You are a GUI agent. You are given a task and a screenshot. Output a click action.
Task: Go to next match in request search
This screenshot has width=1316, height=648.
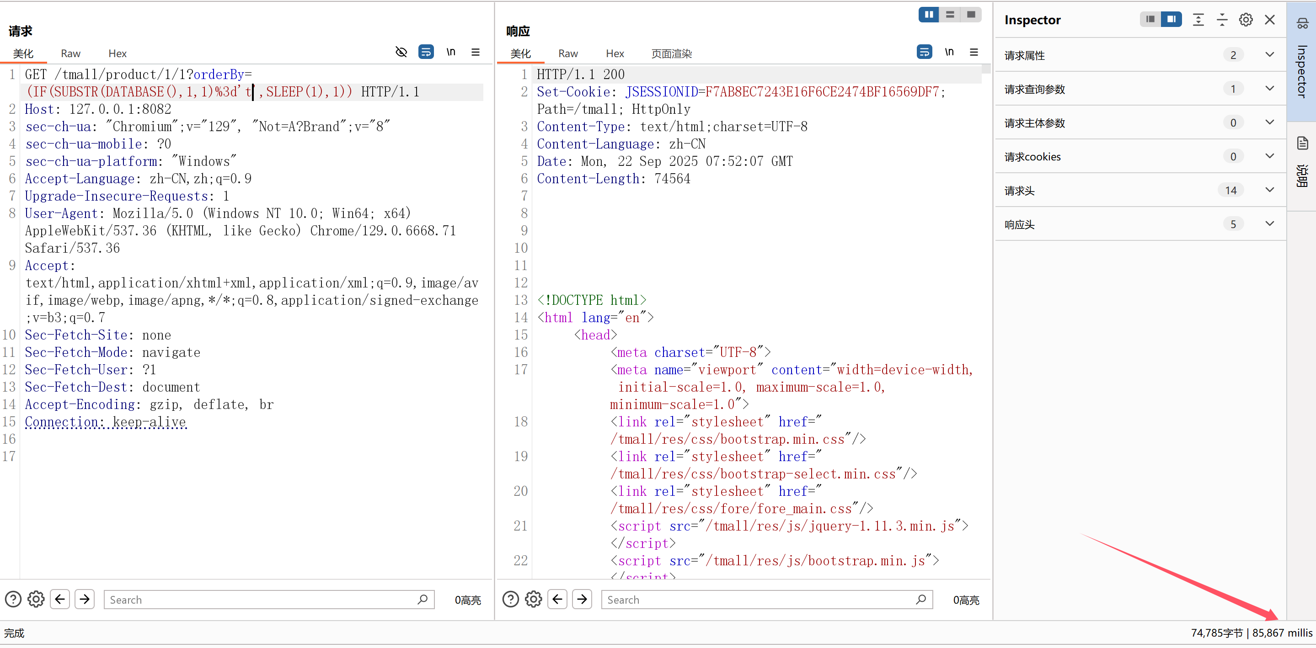click(85, 599)
